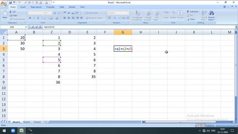Select column G header

click(x=123, y=32)
